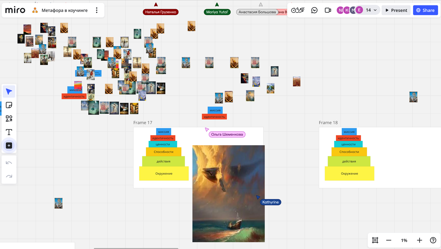Select the lone image at far right
The height and width of the screenshot is (249, 441).
[x=413, y=97]
